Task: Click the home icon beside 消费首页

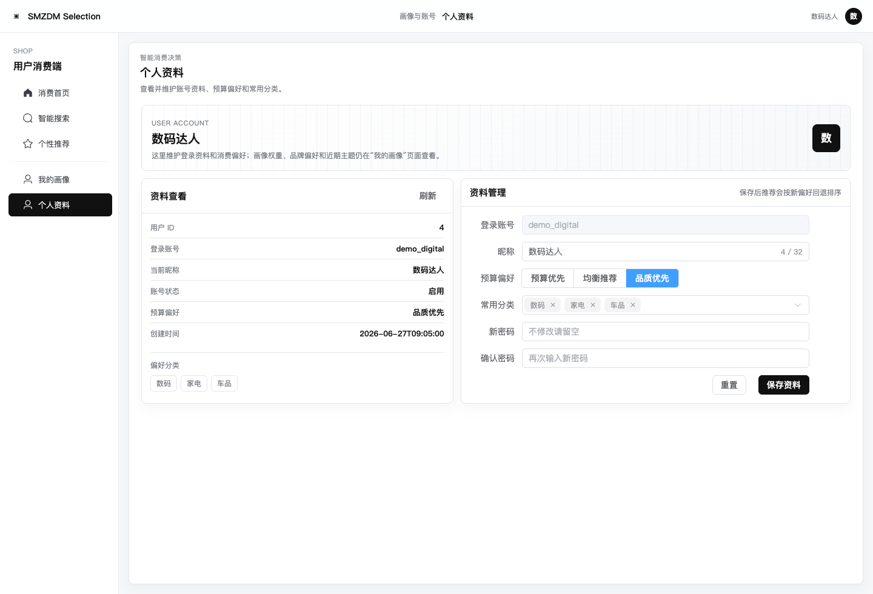Action: [x=28, y=93]
